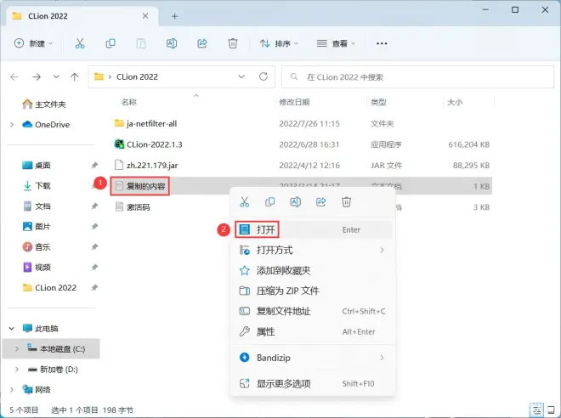Switch to details view in status bar

coord(536,410)
